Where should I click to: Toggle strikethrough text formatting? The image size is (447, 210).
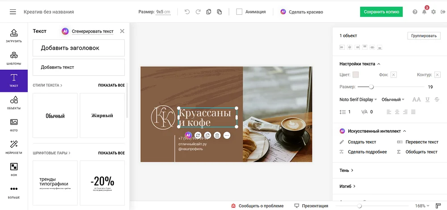coord(437,99)
